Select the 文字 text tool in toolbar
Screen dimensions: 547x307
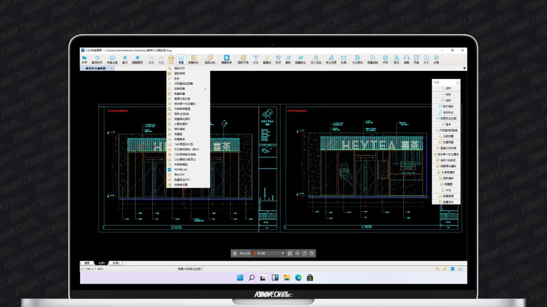[255, 59]
